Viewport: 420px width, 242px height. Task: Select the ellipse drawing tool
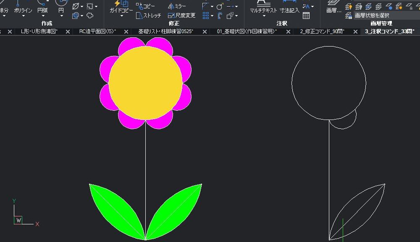76,6
